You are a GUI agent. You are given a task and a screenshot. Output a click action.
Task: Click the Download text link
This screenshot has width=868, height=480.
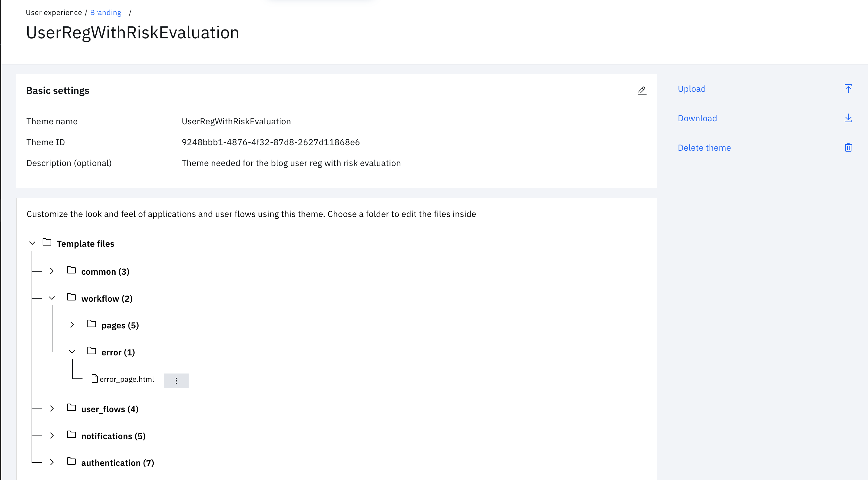(x=697, y=118)
